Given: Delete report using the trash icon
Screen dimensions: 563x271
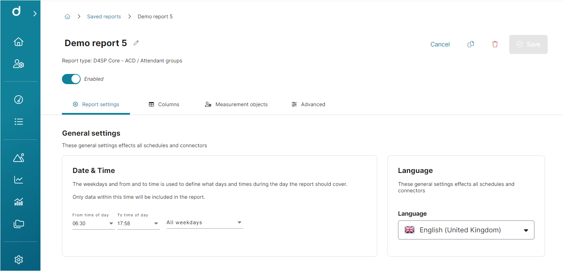Looking at the screenshot, I should coord(495,44).
